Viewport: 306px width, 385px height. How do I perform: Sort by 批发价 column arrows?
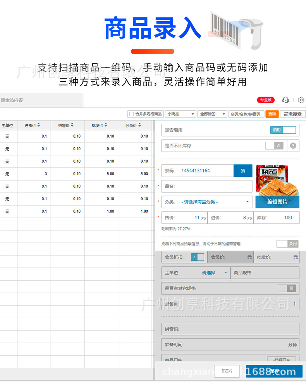tap(106, 125)
